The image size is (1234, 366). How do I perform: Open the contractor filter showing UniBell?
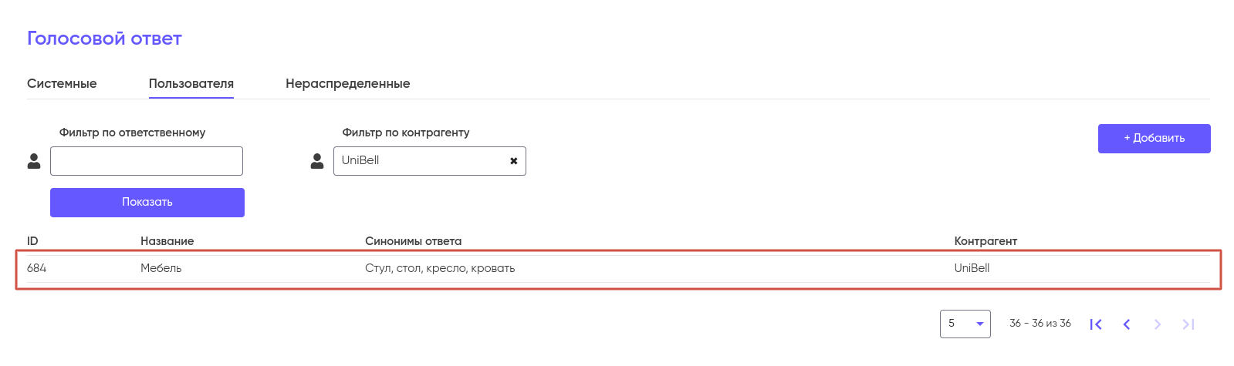pyautogui.click(x=421, y=161)
